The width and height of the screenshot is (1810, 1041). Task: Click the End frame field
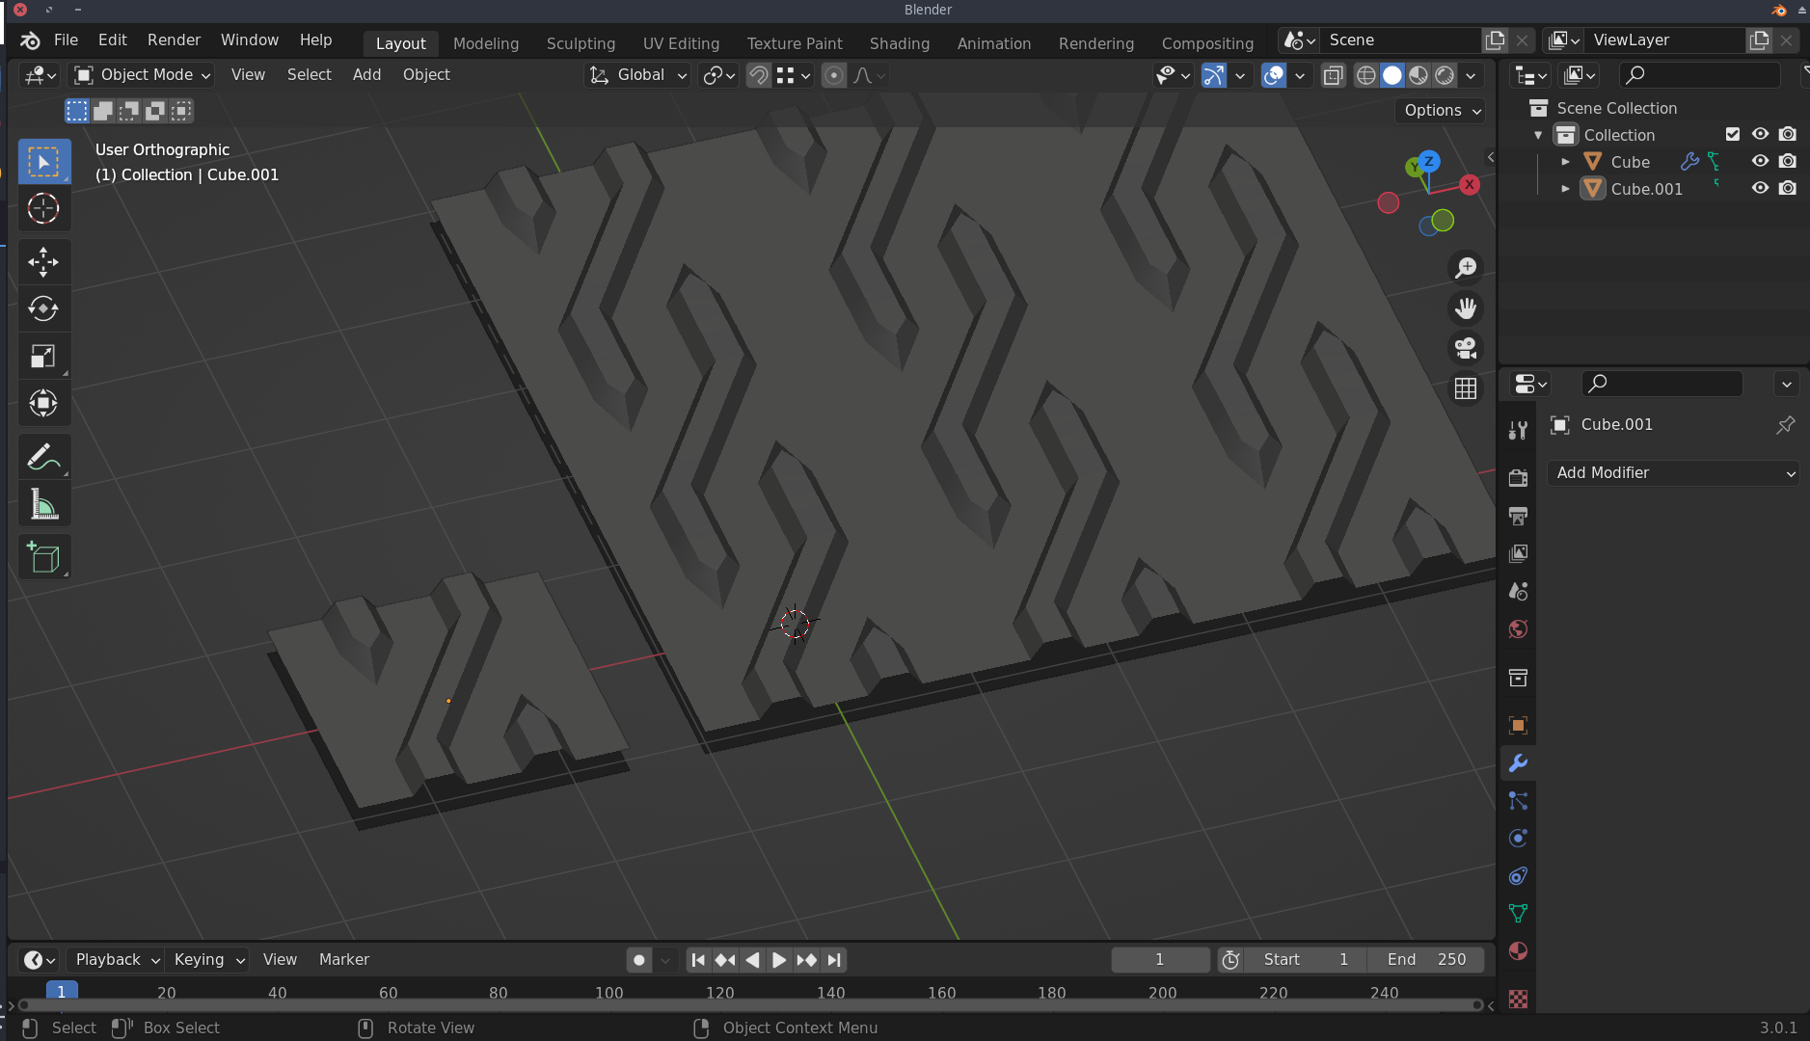1426,960
